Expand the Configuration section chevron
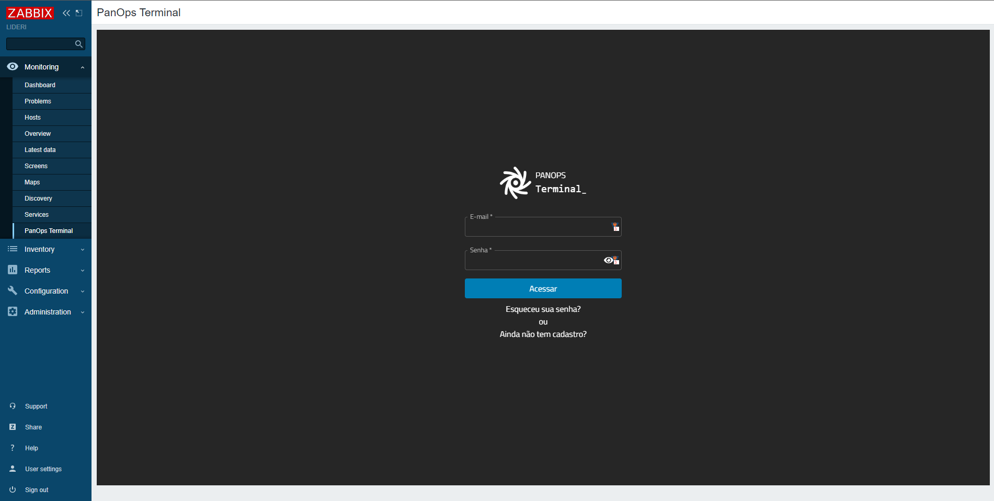The width and height of the screenshot is (994, 501). point(83,292)
